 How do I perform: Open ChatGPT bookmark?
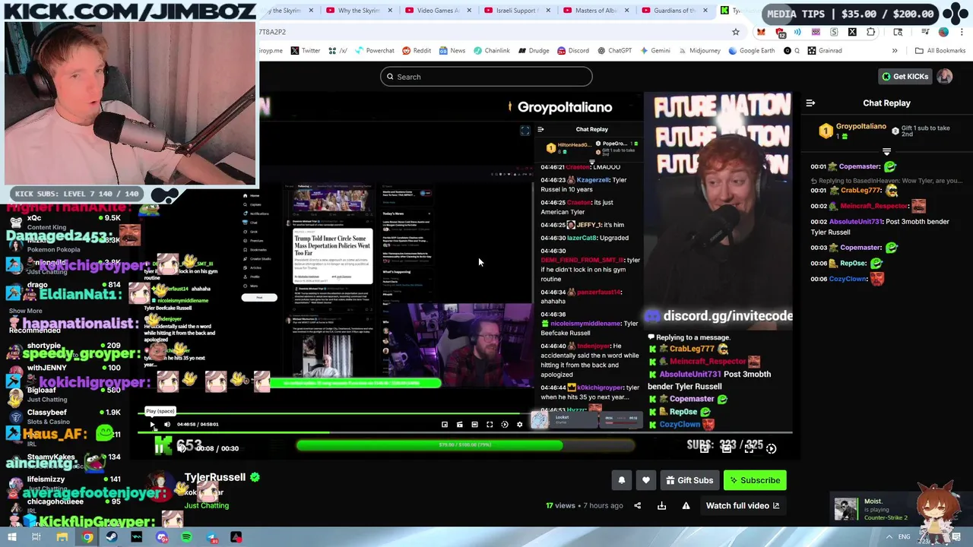(x=614, y=51)
